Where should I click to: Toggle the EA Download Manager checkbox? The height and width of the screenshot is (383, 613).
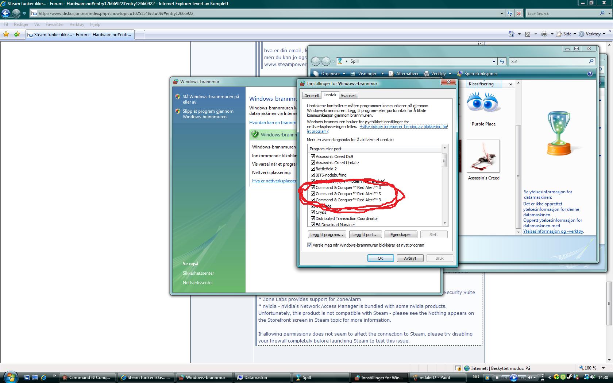(x=313, y=225)
